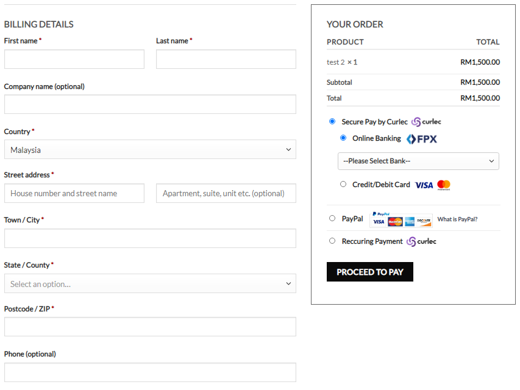
Task: Click the Total value RM1,500.00
Action: point(480,98)
